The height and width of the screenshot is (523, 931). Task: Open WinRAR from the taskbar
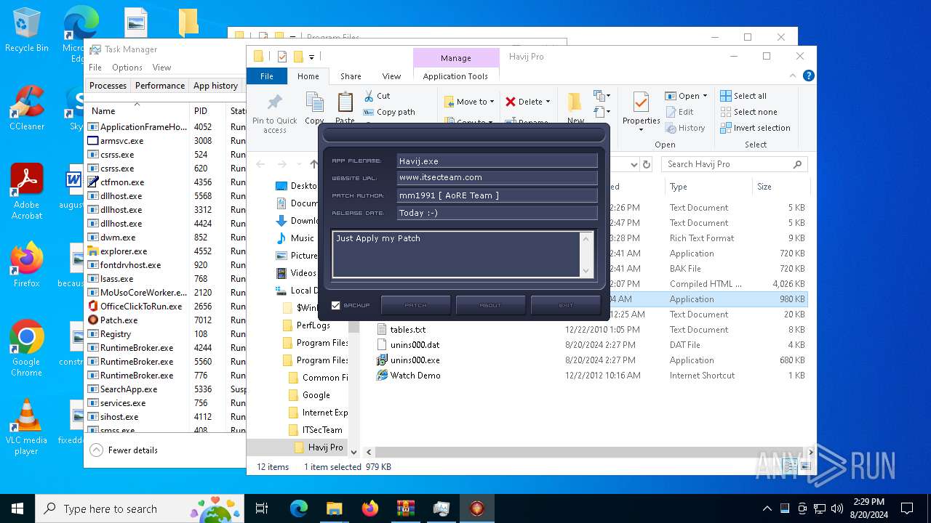[405, 508]
